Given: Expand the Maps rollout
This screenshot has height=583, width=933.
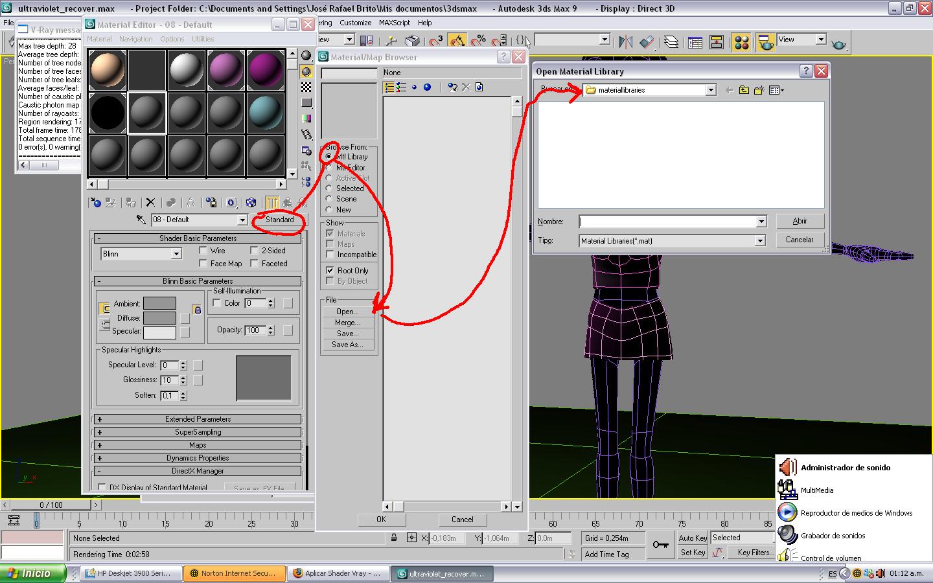Looking at the screenshot, I should pyautogui.click(x=198, y=445).
